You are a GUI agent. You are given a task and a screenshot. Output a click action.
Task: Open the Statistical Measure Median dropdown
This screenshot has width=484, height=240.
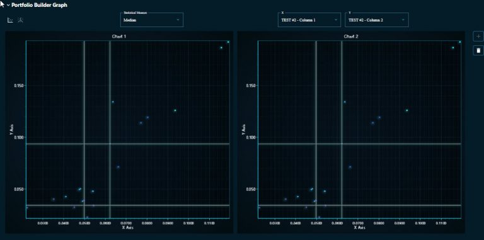(x=152, y=20)
